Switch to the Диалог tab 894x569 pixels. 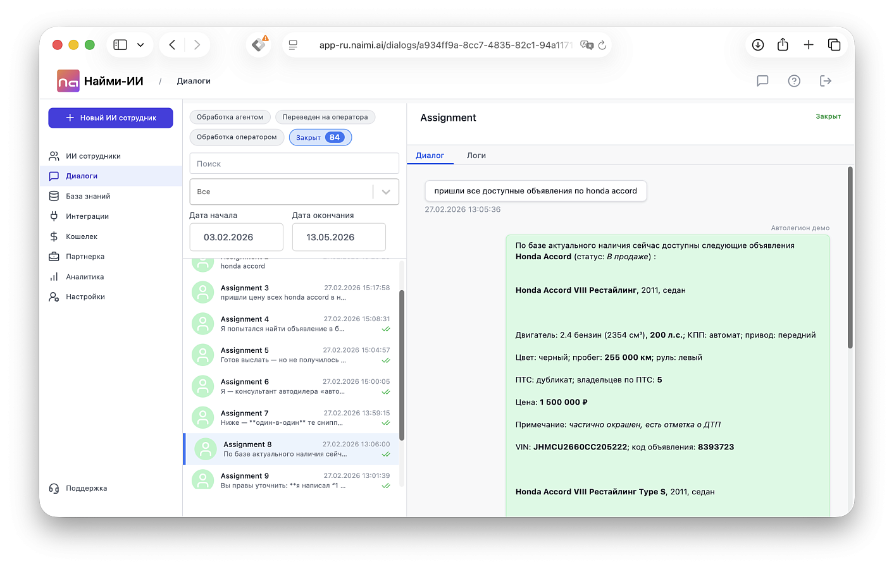point(430,156)
